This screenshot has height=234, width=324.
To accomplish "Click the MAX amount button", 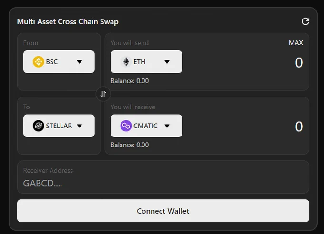I will 296,43.
